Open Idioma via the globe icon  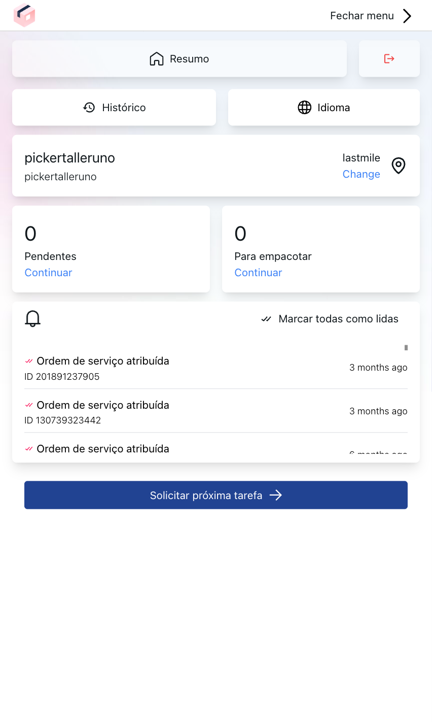coord(304,107)
